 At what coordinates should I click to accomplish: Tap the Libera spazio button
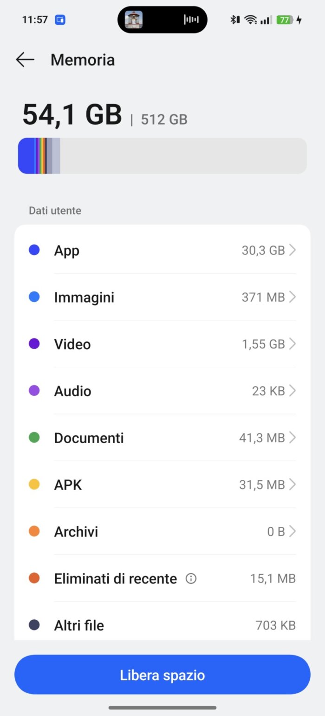162,675
